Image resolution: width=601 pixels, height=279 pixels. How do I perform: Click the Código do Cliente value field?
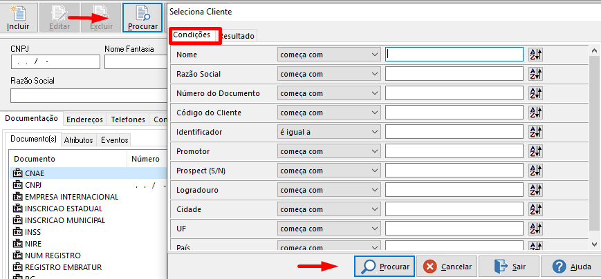tap(454, 113)
